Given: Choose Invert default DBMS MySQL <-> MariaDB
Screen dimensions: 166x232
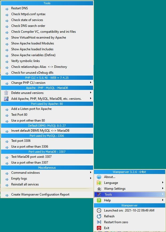Looking at the screenshot, I should click(x=47, y=131).
